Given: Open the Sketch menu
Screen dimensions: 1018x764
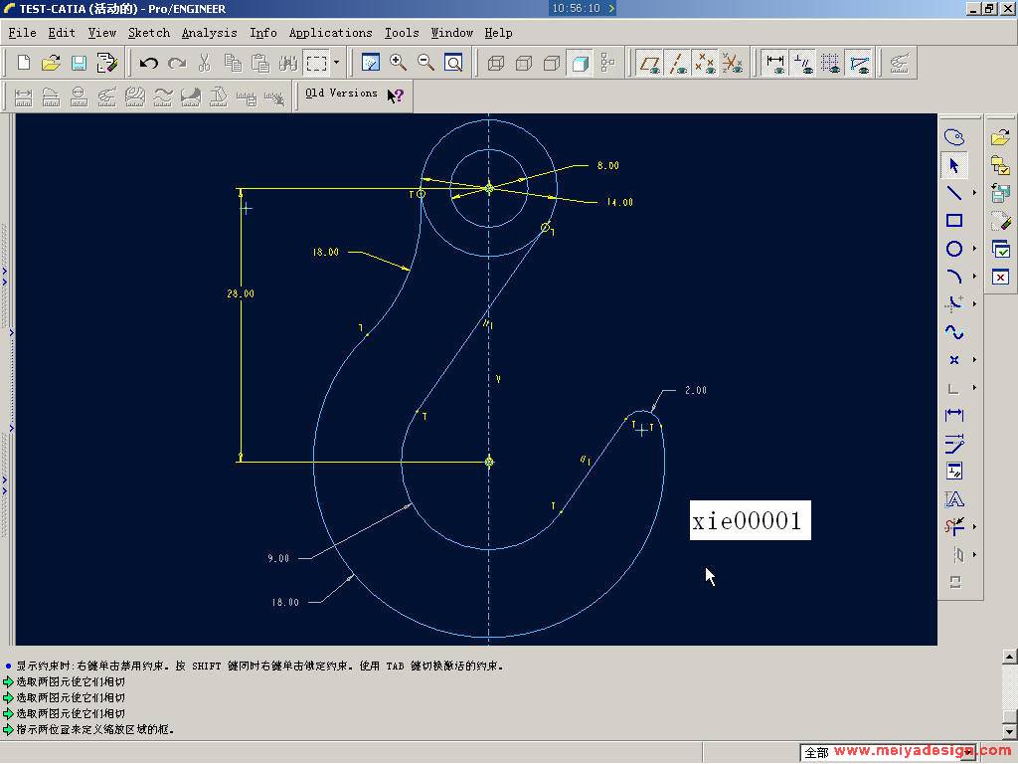Looking at the screenshot, I should point(149,33).
